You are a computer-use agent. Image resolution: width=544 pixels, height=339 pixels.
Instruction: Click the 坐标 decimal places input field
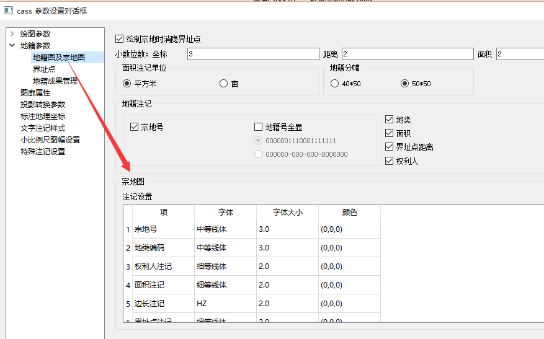coord(252,55)
